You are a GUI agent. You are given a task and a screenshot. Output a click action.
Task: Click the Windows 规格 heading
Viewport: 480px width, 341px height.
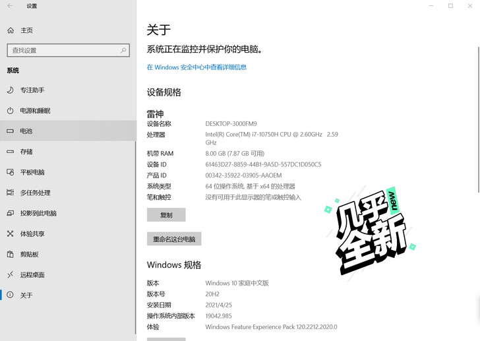tap(174, 264)
